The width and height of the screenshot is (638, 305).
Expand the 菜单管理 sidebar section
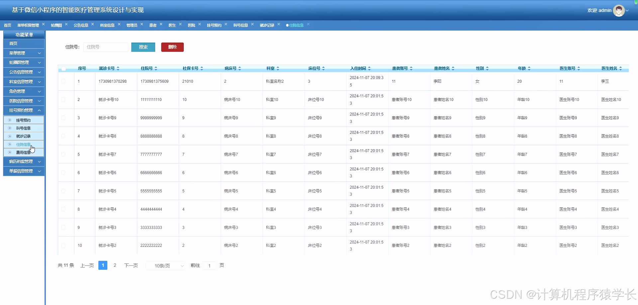(24, 53)
